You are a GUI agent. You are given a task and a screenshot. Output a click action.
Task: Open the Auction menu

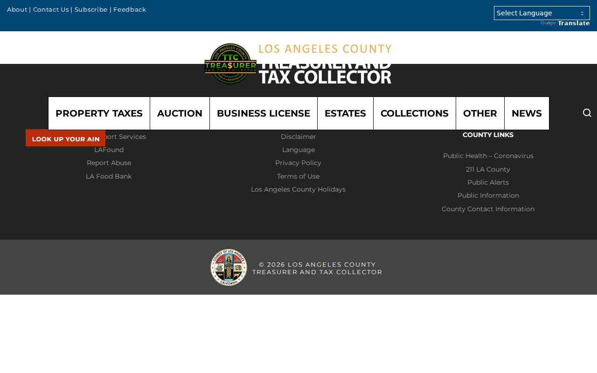click(x=180, y=113)
